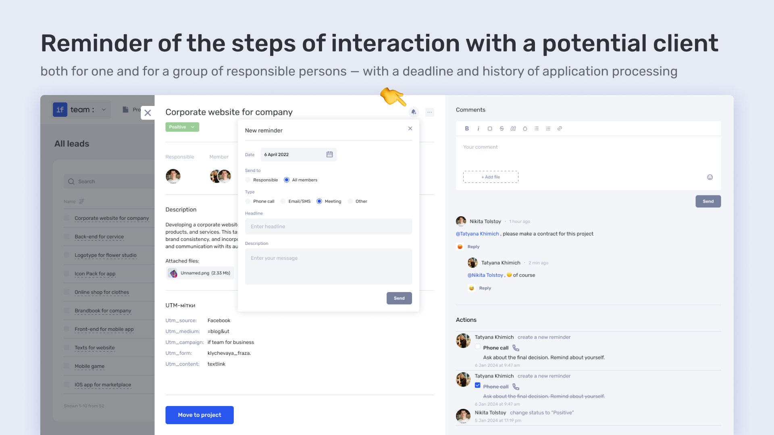Choose Phone call reminder type
The width and height of the screenshot is (774, 435).
pos(248,201)
